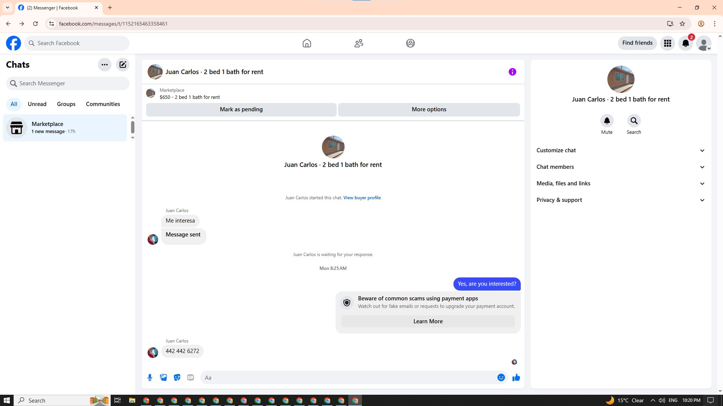Select the 442 442 6272 message bubble
This screenshot has width=723, height=406.
click(182, 351)
